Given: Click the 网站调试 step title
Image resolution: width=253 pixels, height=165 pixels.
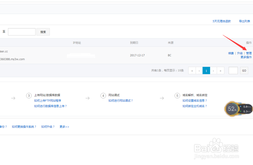Looking at the screenshot, I should (x=114, y=95).
